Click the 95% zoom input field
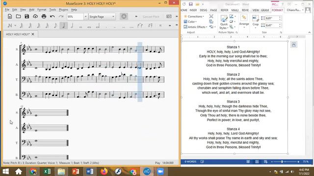This screenshot has height=176, width=314. click(x=75, y=17)
